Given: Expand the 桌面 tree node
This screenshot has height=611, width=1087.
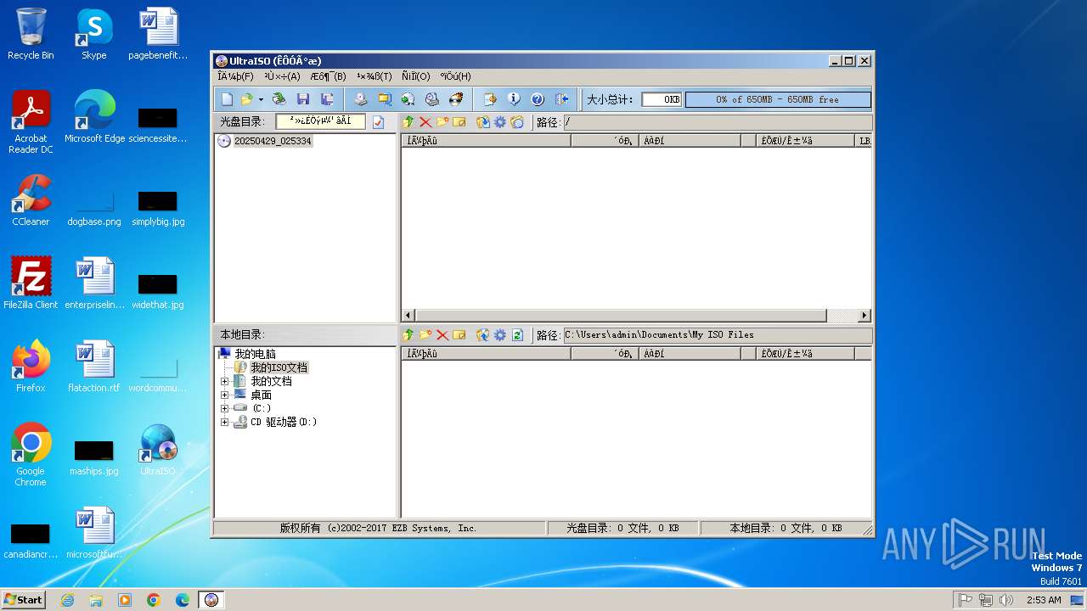Looking at the screenshot, I should [x=224, y=395].
